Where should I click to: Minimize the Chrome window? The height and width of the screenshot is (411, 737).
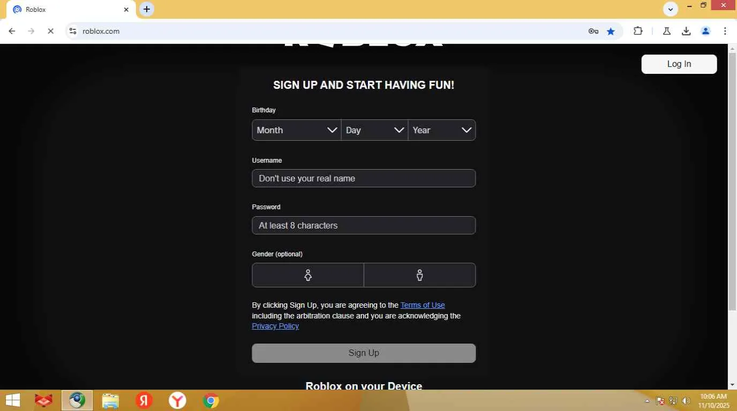[x=690, y=6]
